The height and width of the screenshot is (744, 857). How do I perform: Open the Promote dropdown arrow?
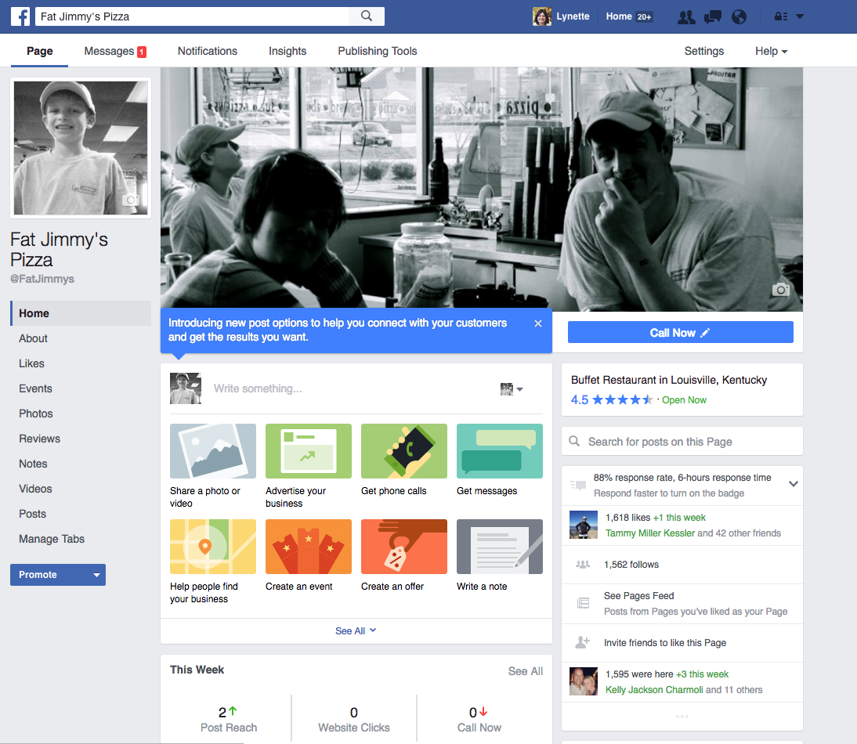coord(96,575)
